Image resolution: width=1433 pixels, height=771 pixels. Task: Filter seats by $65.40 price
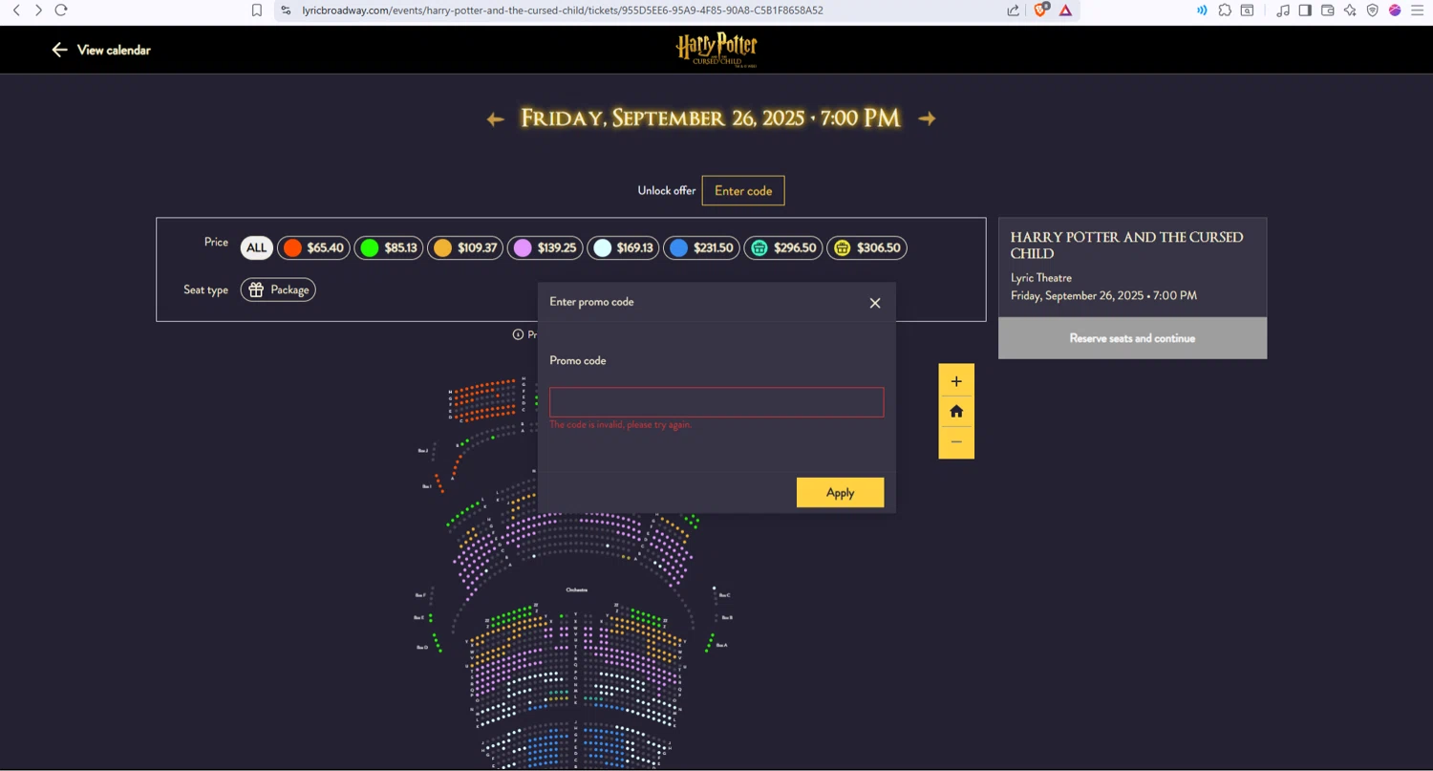click(313, 247)
